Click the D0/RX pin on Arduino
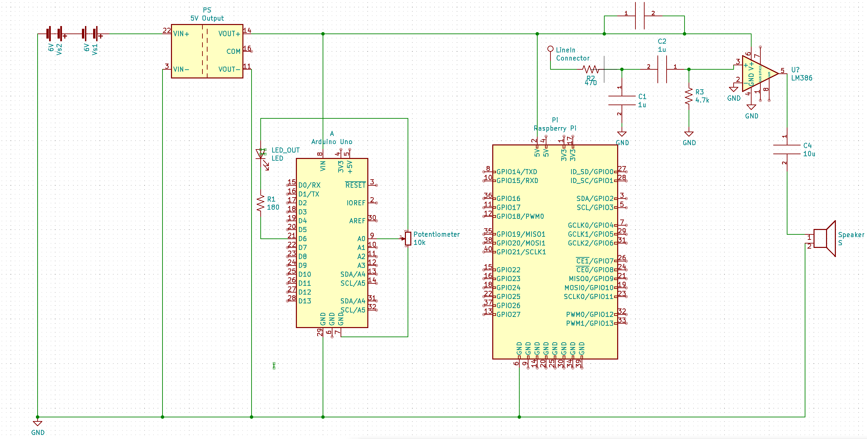This screenshot has height=439, width=867. pos(309,185)
